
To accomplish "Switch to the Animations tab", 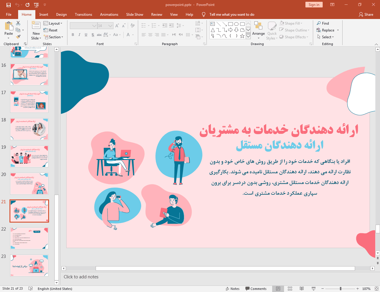I will (x=109, y=15).
